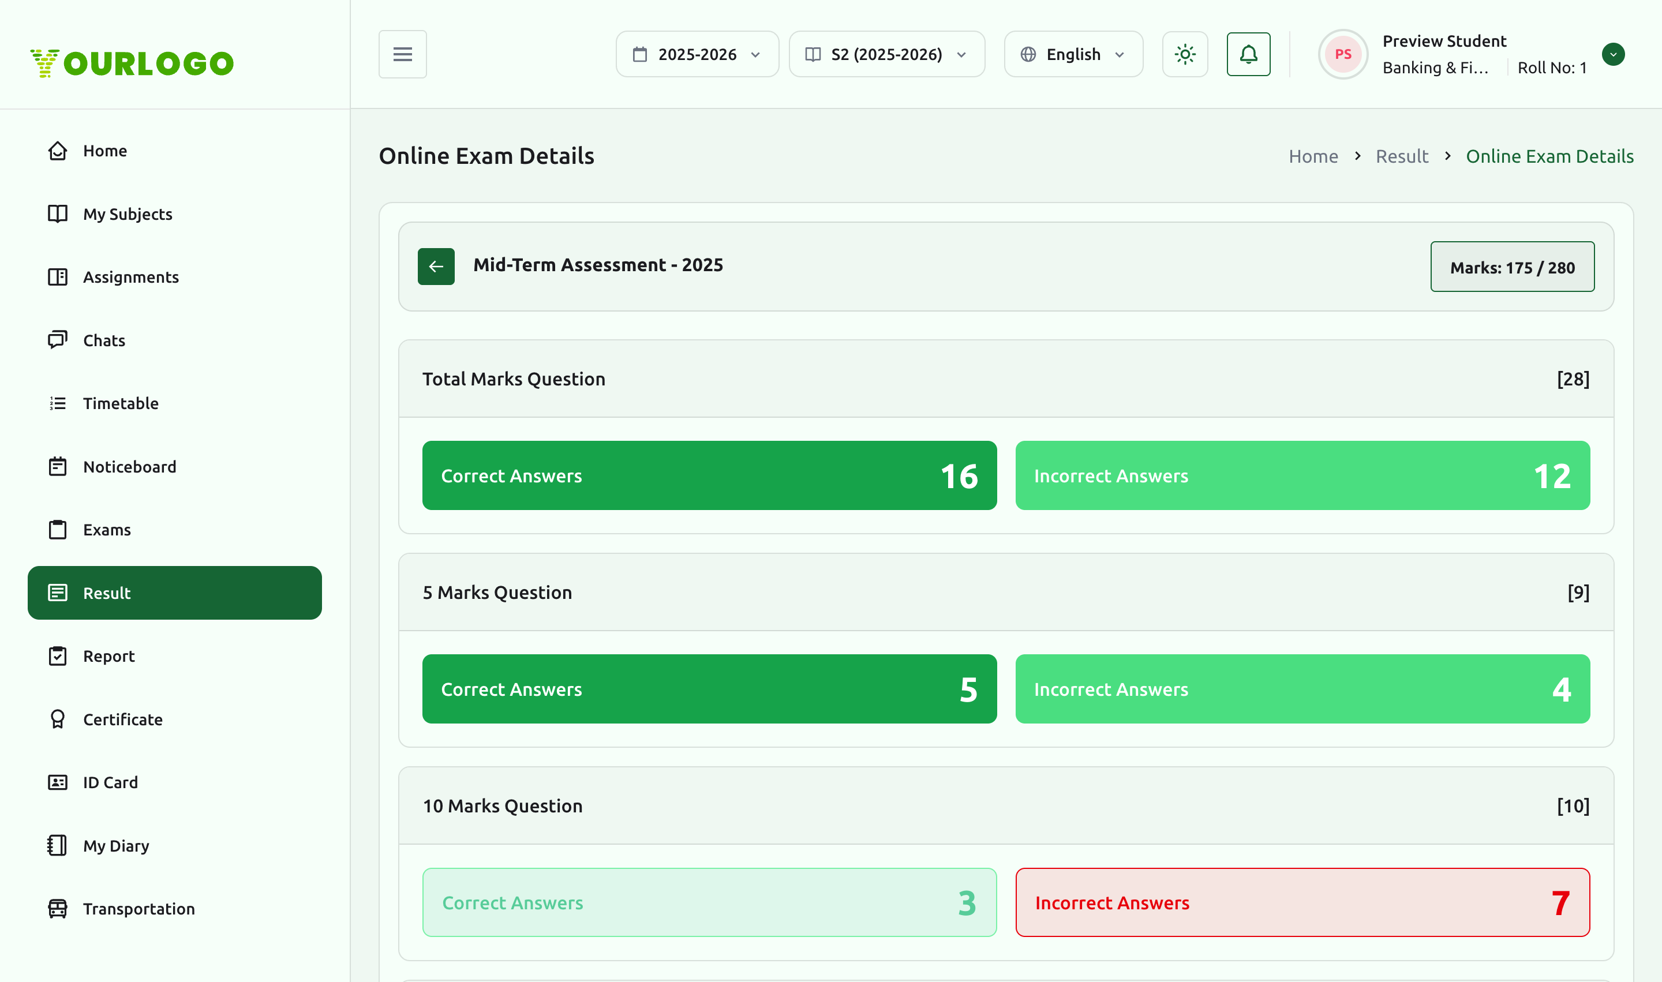Click the Timetable list icon
The image size is (1662, 982).
(x=58, y=404)
